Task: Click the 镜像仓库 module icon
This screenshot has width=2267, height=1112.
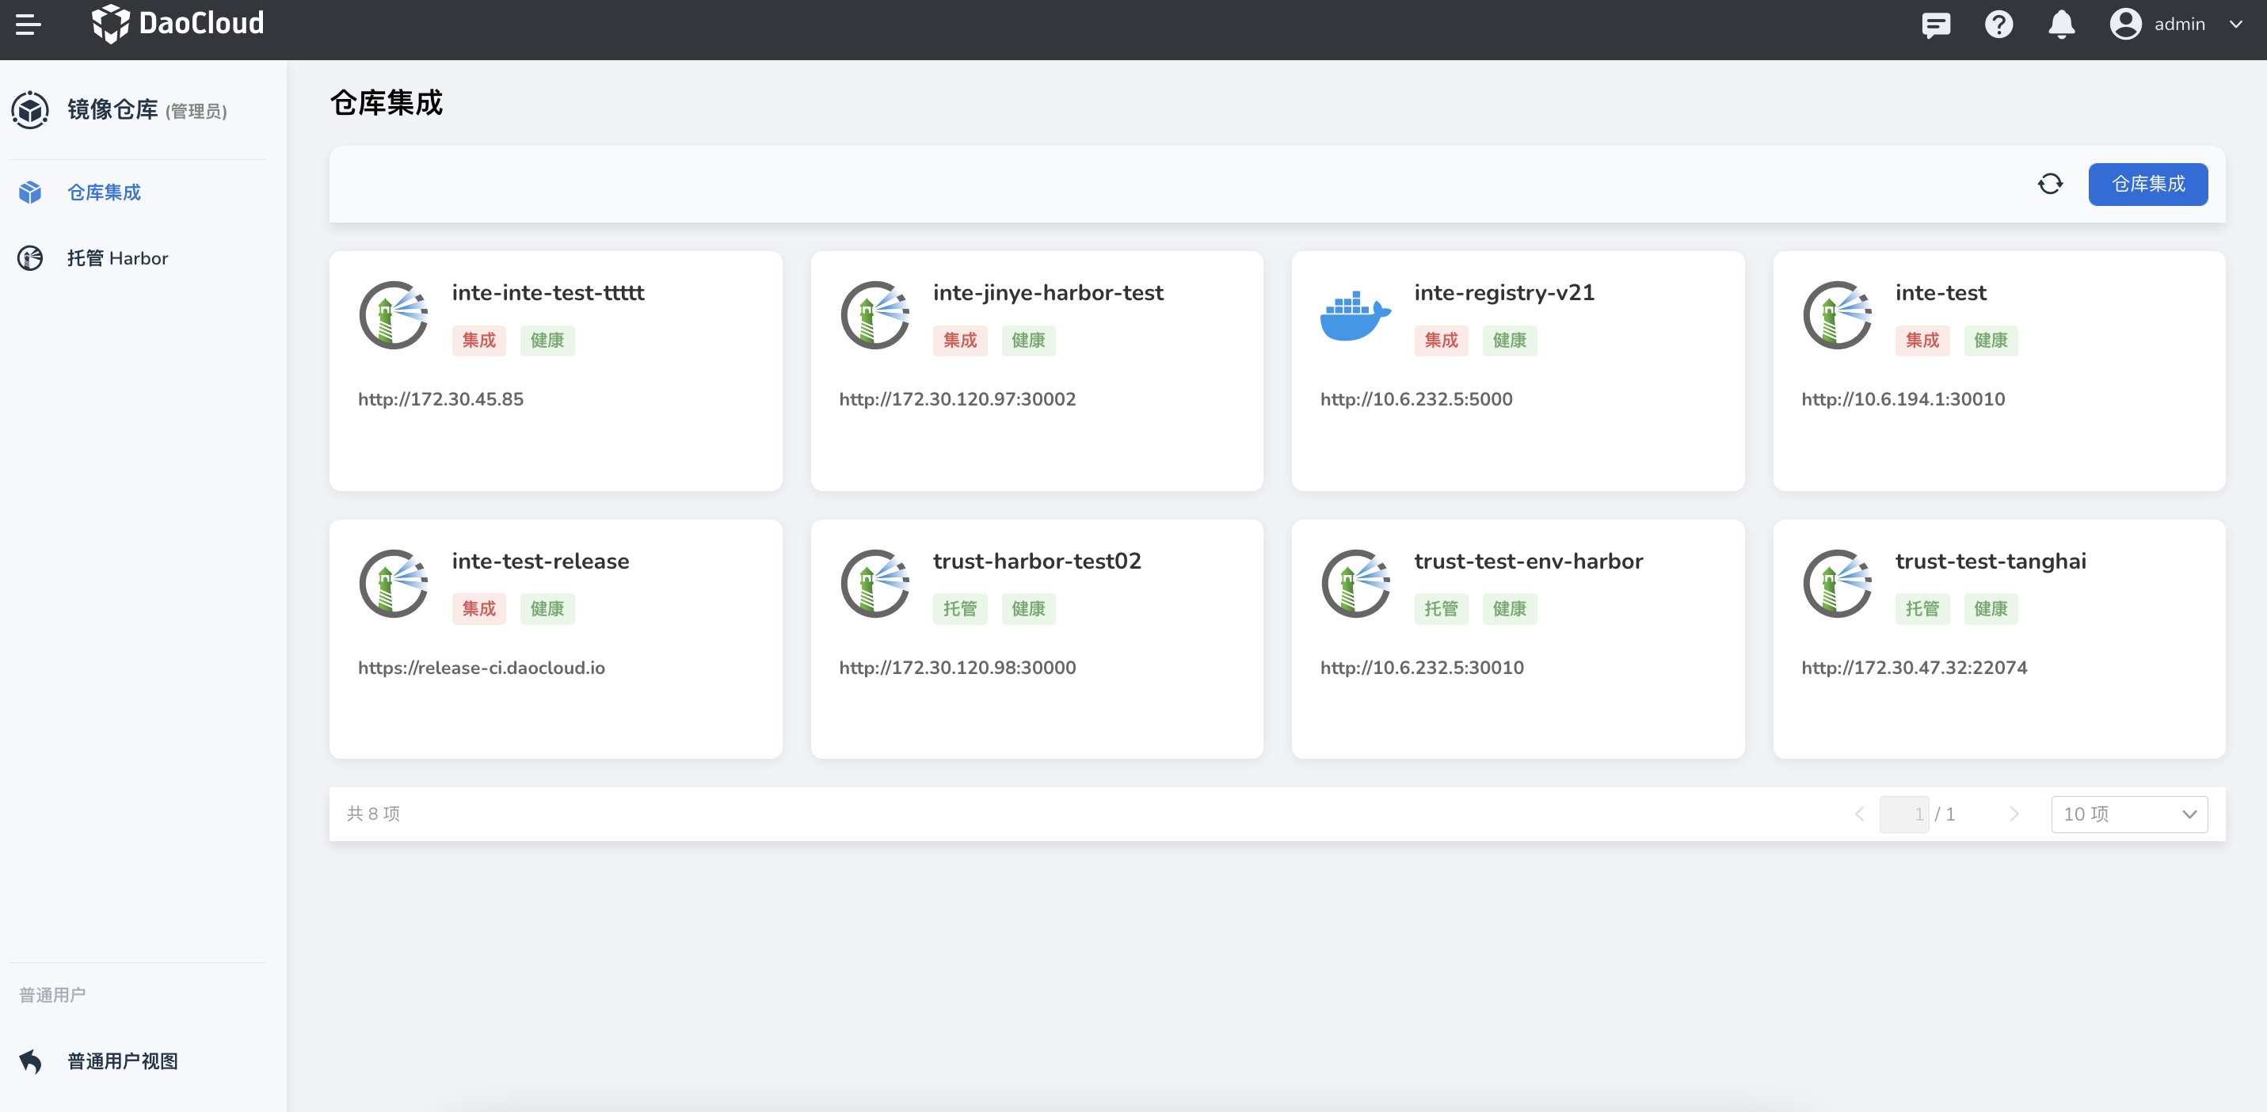Action: (30, 110)
